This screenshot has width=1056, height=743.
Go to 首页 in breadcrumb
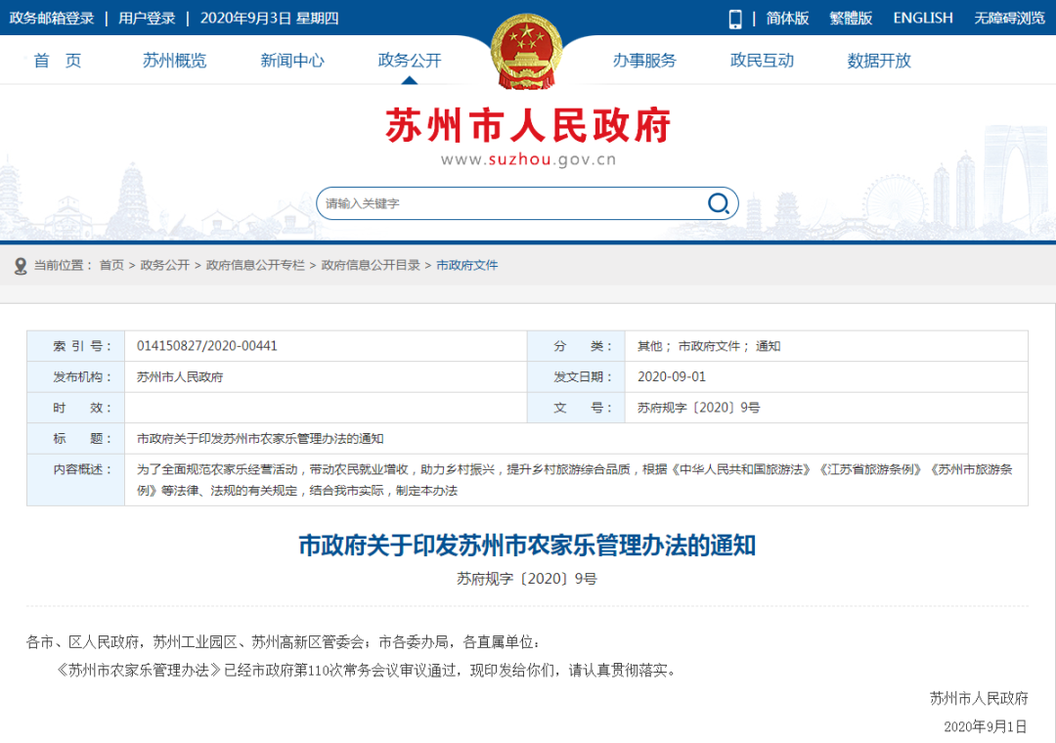point(111,265)
